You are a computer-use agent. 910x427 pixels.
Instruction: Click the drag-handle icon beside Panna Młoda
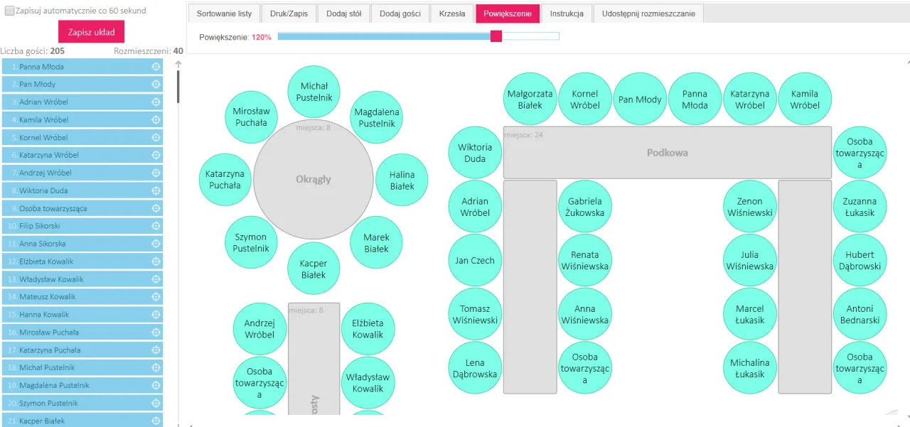tap(156, 67)
